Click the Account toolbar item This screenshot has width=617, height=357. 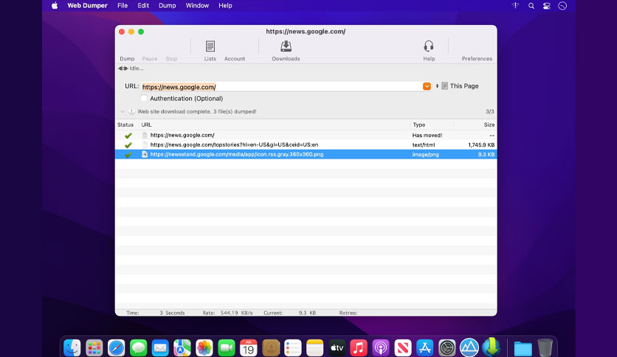[235, 58]
